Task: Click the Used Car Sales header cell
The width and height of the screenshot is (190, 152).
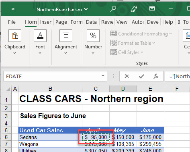Action: click(x=50, y=130)
